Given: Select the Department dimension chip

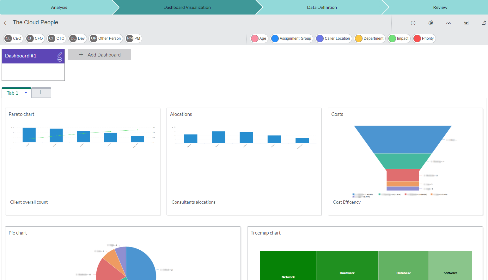Looking at the screenshot, I should click(369, 39).
